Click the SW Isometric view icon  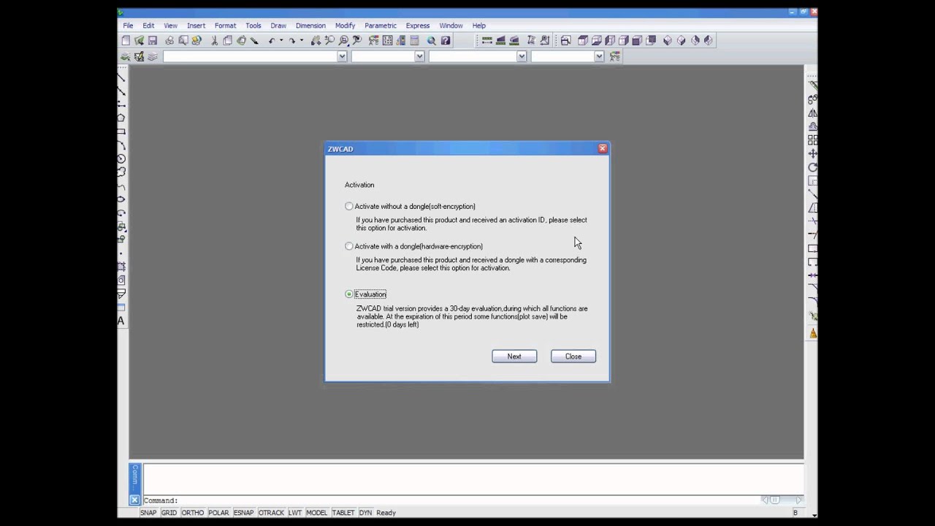coord(668,41)
